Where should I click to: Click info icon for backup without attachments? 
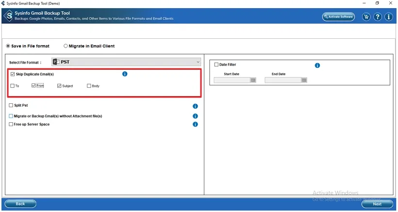point(195,116)
